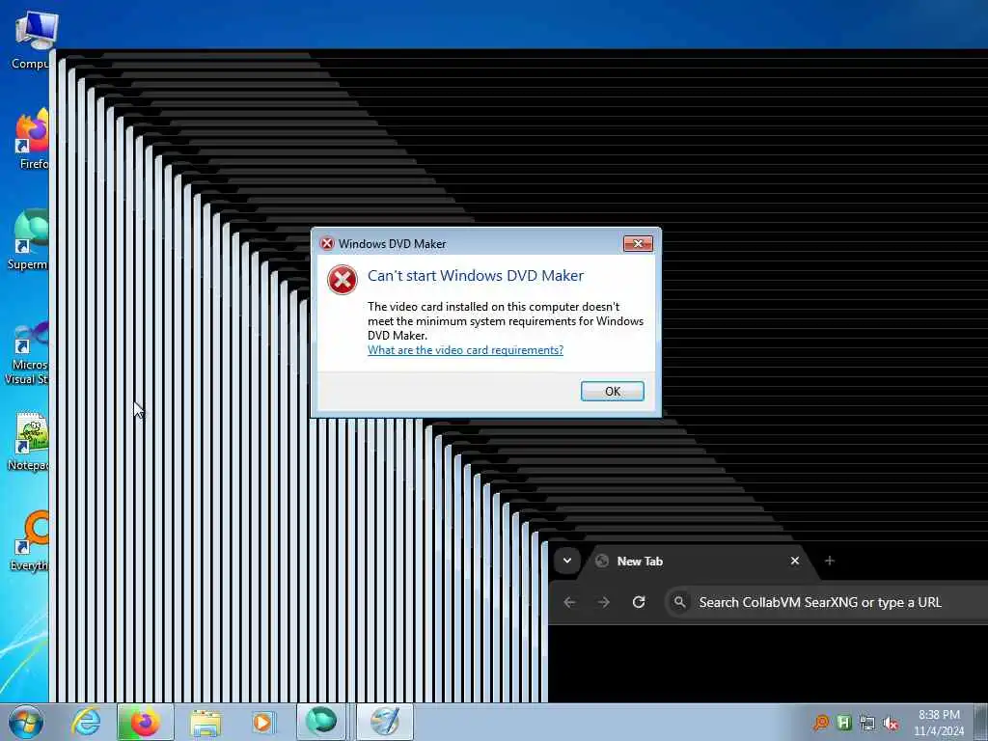
Task: Click the browser Forward arrow
Action: pyautogui.click(x=604, y=602)
